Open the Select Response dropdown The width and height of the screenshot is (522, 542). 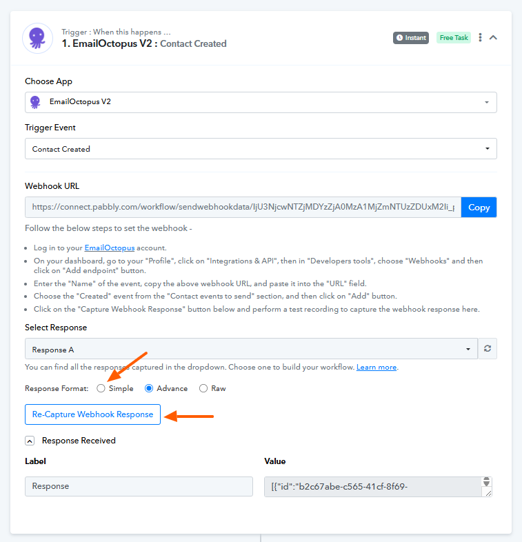coord(251,349)
